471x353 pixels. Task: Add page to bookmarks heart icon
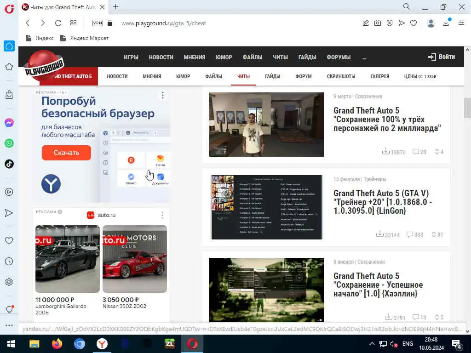coord(414,23)
